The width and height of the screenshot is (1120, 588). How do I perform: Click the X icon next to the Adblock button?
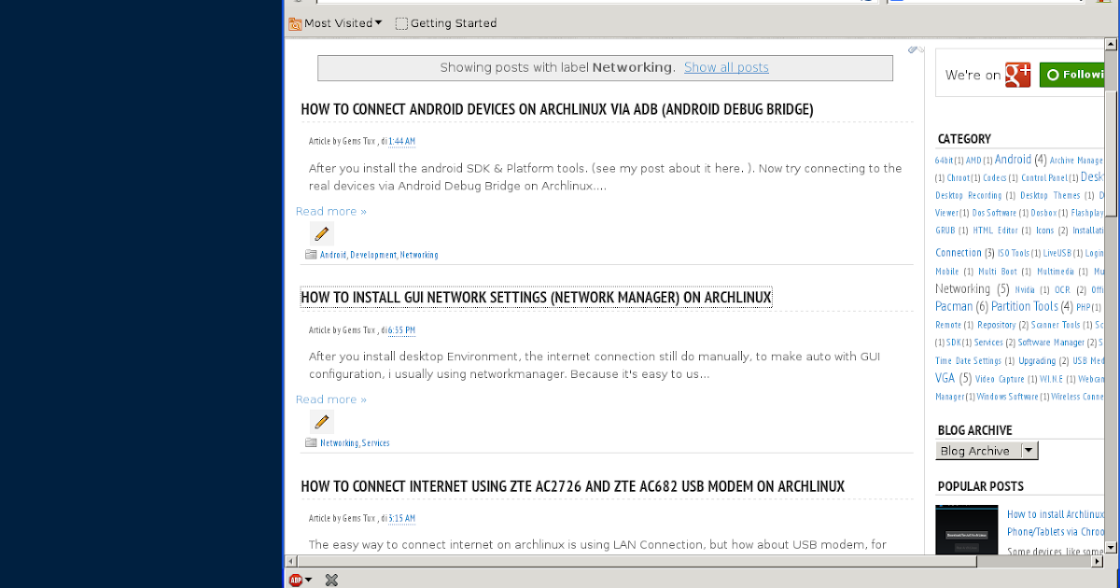click(x=331, y=580)
